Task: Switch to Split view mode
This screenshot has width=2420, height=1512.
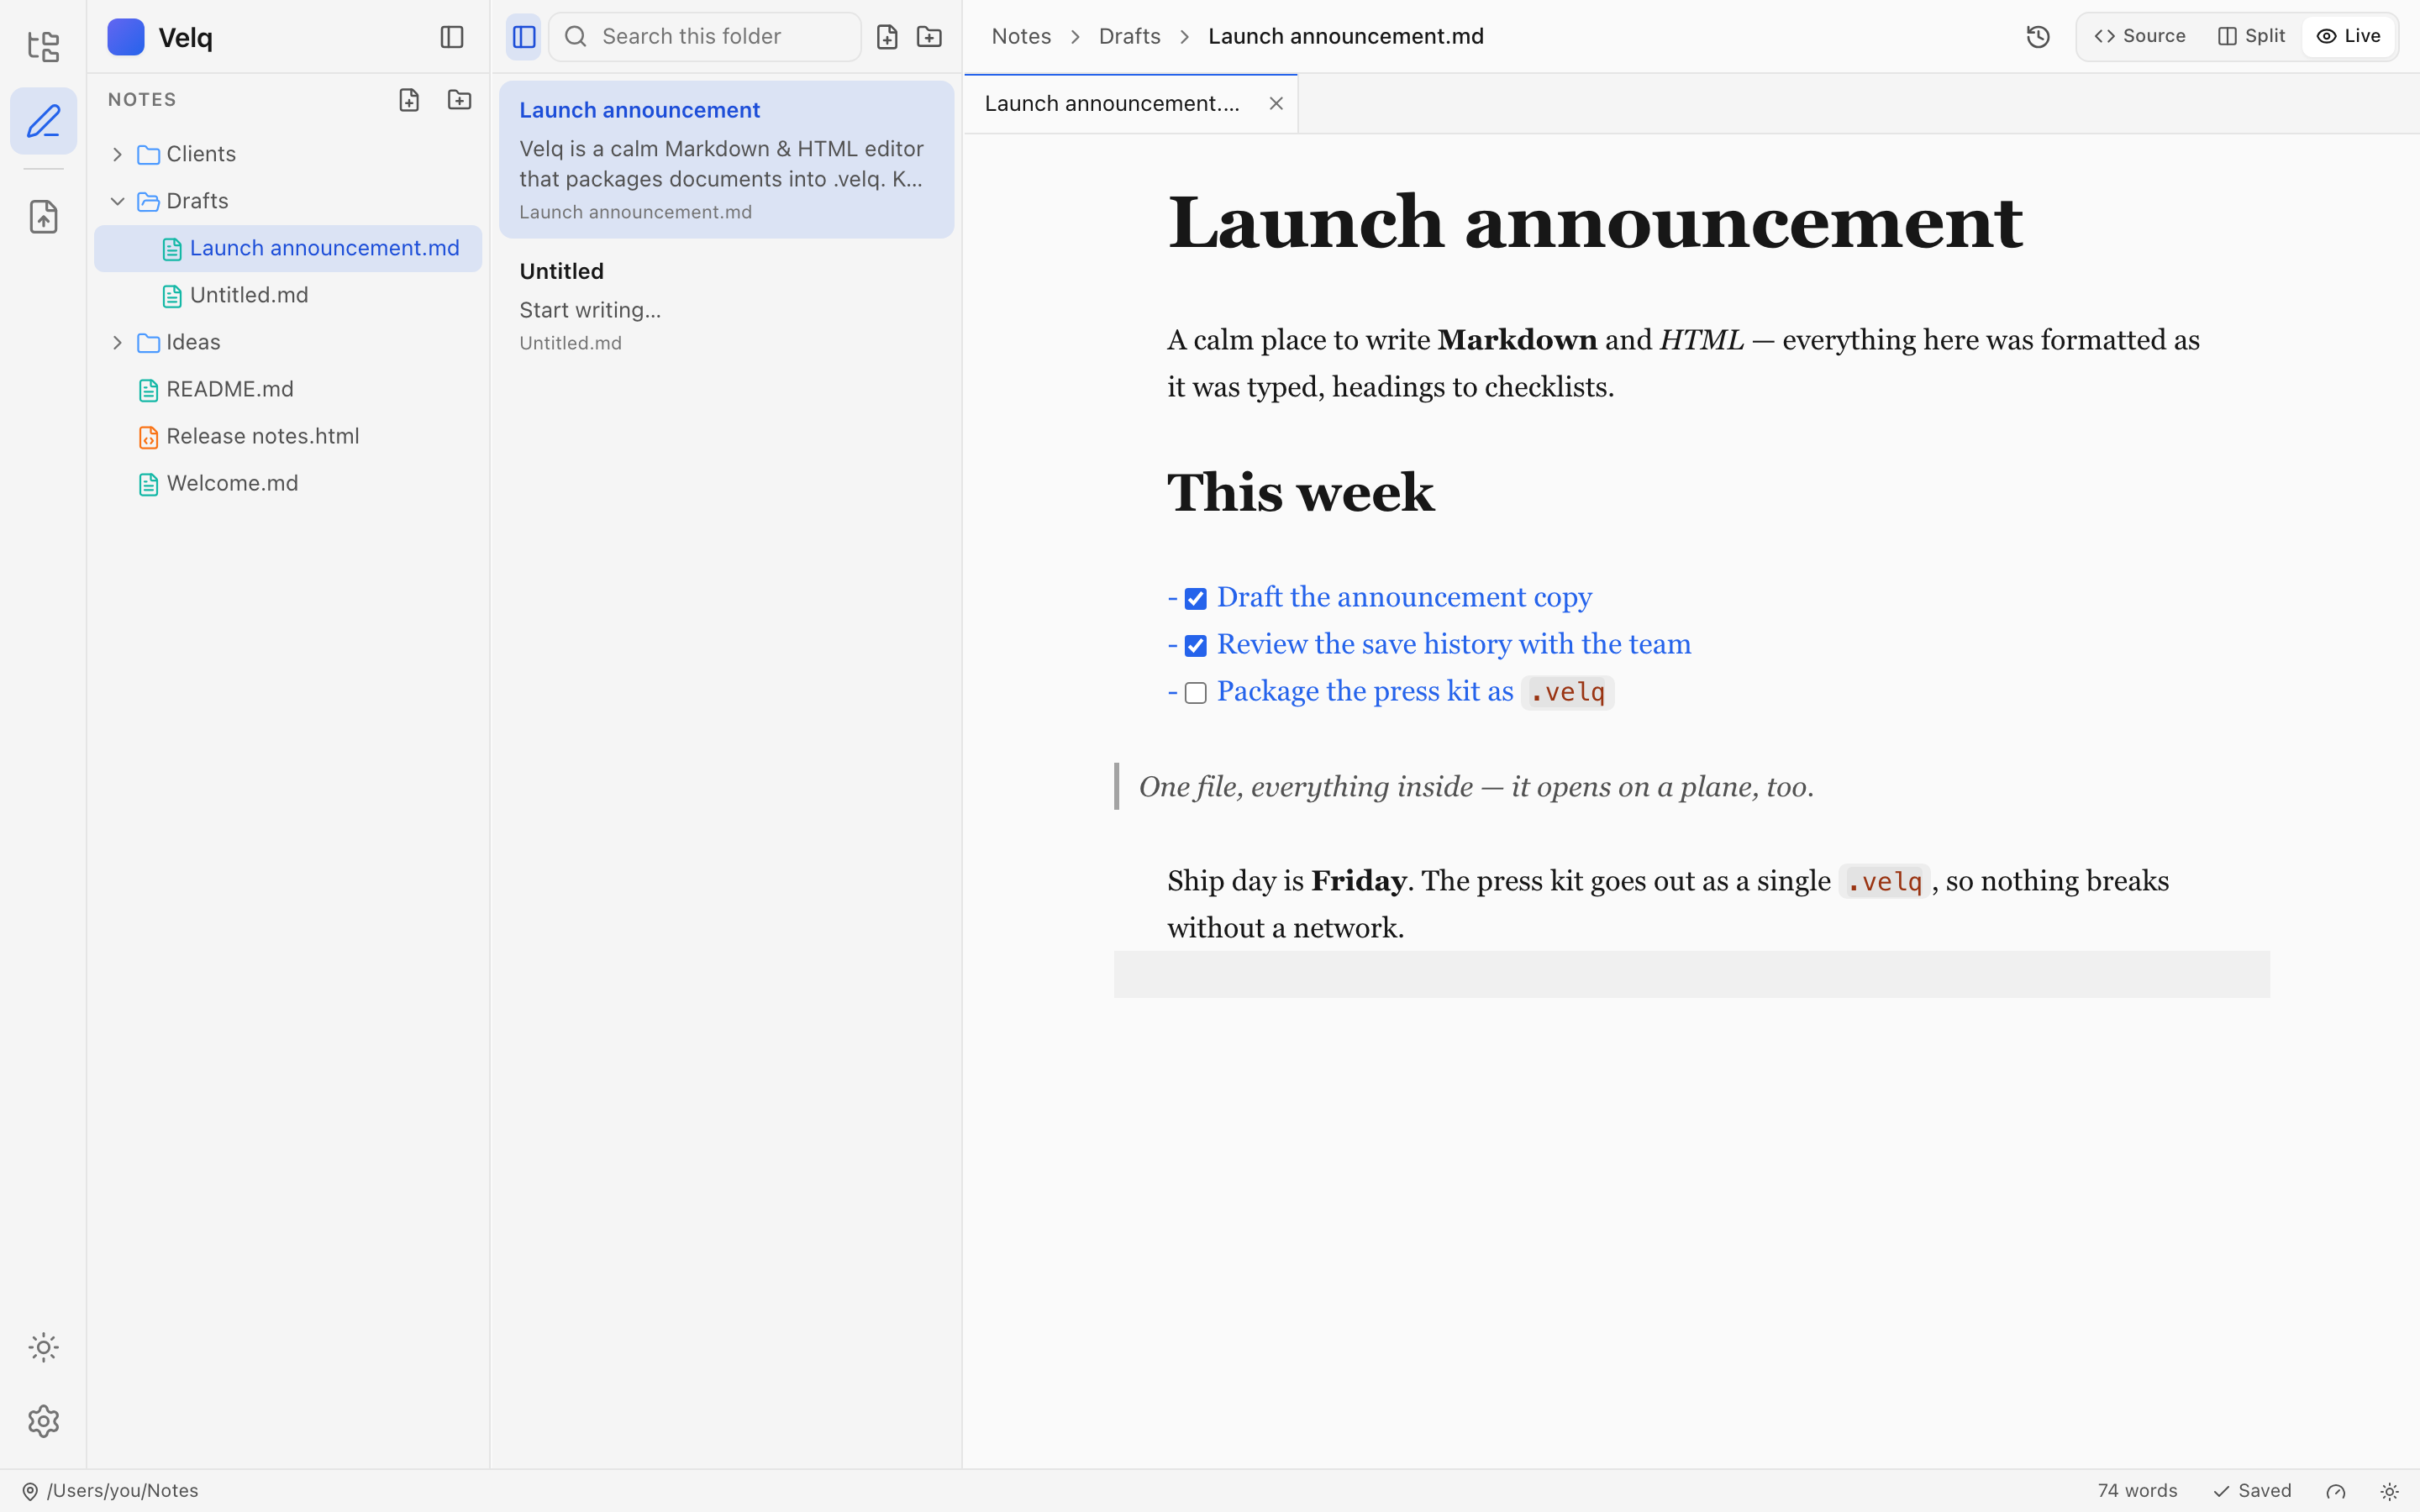Action: [2252, 36]
